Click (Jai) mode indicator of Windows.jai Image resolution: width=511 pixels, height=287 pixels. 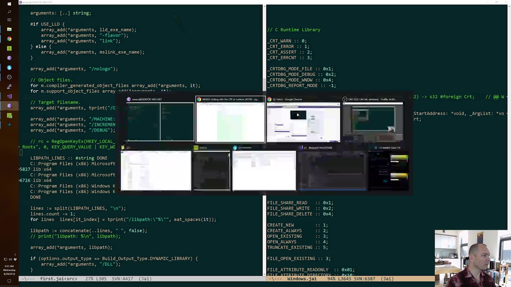point(387,279)
